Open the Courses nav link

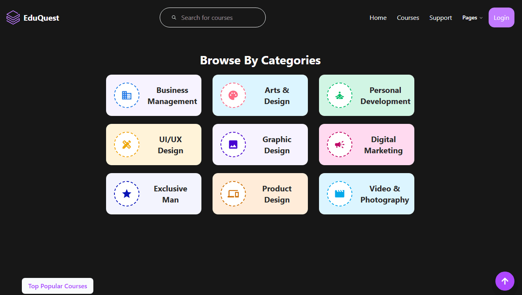click(x=408, y=18)
